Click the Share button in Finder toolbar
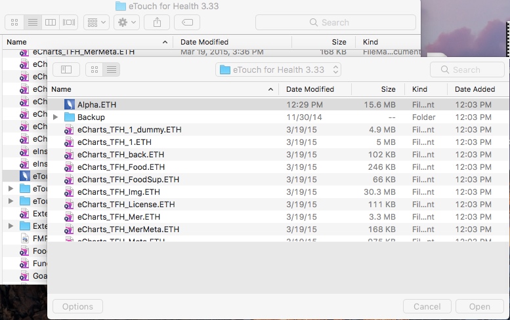510x320 pixels. point(157,22)
